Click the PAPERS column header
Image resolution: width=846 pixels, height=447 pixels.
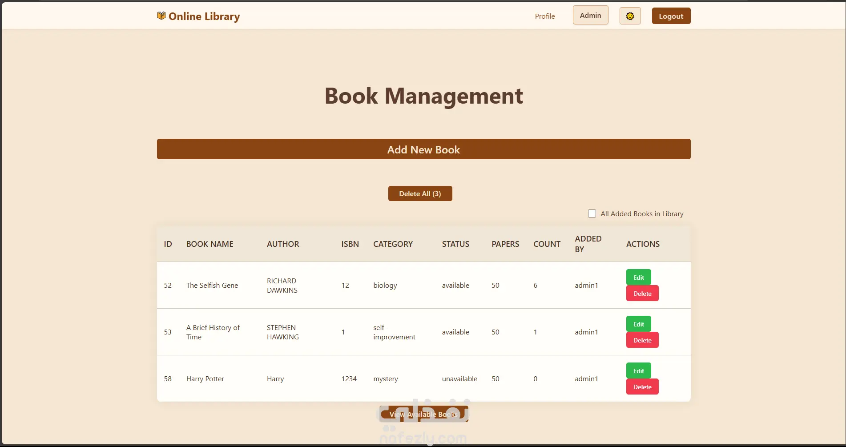click(505, 244)
